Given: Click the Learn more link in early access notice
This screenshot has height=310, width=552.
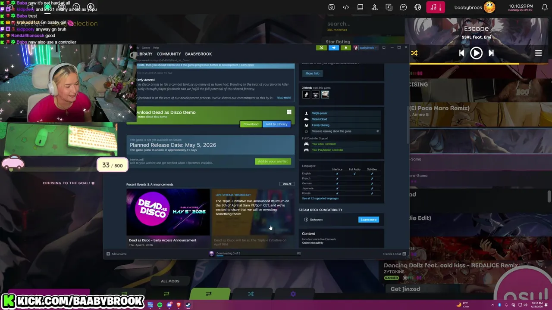Looking at the screenshot, I should pyautogui.click(x=247, y=65).
